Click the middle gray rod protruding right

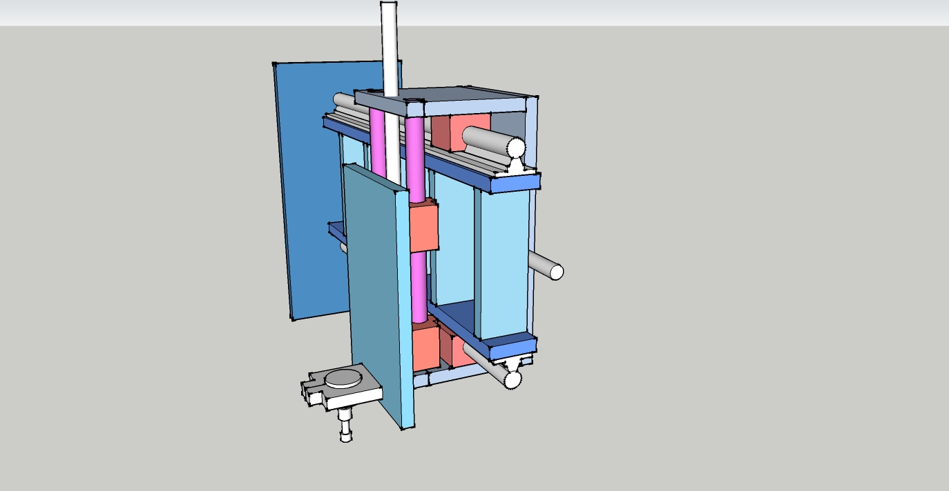click(546, 267)
